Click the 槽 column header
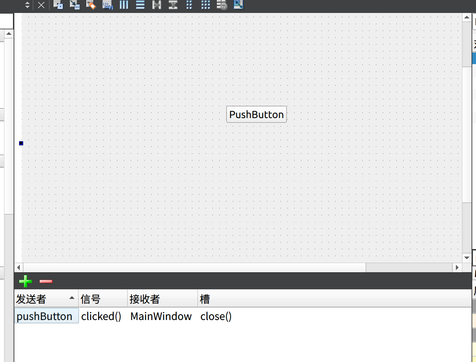 pos(335,299)
